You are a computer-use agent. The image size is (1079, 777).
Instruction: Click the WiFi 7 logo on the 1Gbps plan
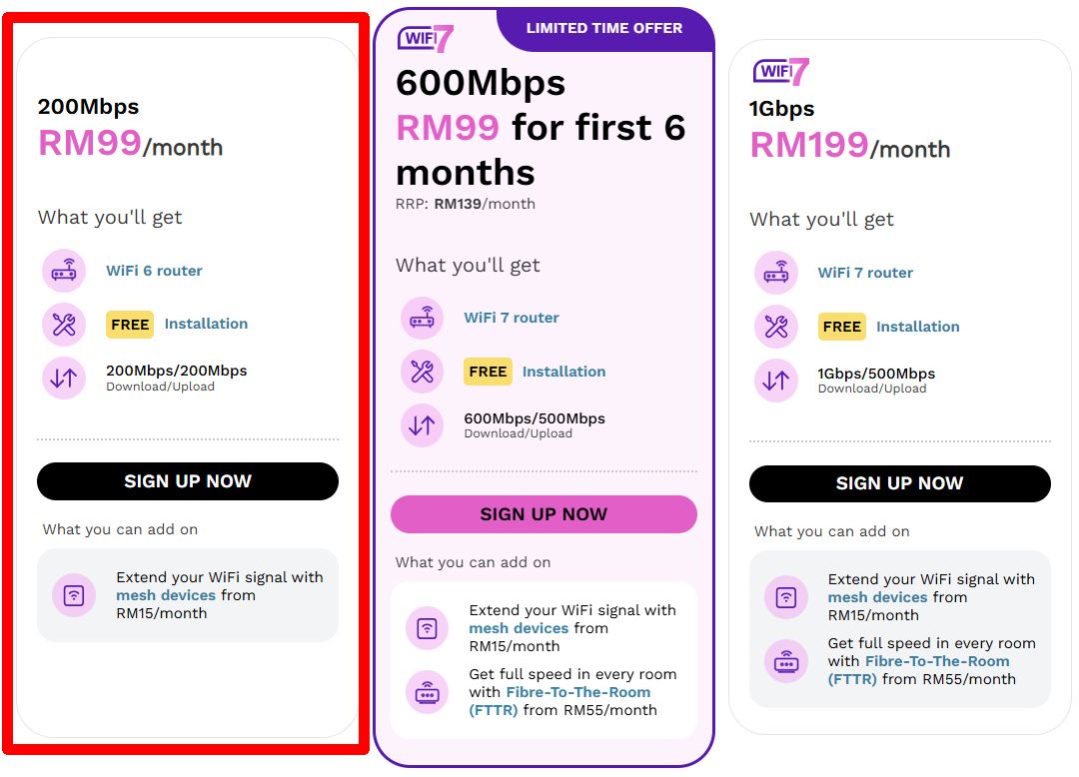coord(781,72)
